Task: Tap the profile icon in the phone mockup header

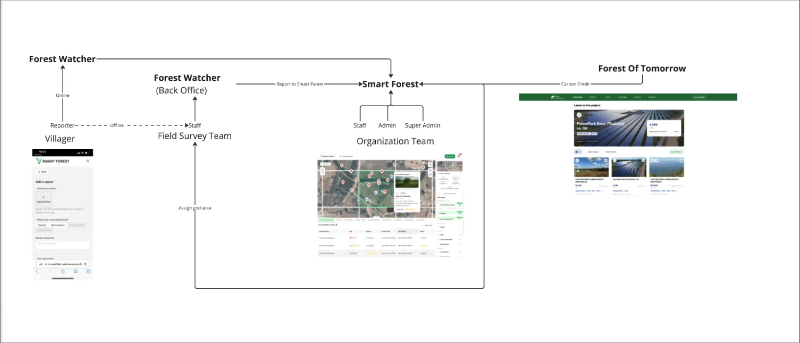Action: click(87, 161)
